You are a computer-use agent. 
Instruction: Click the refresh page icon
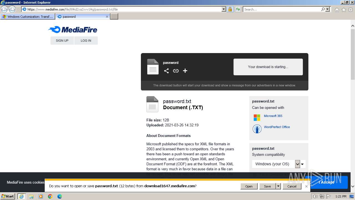pos(238,9)
